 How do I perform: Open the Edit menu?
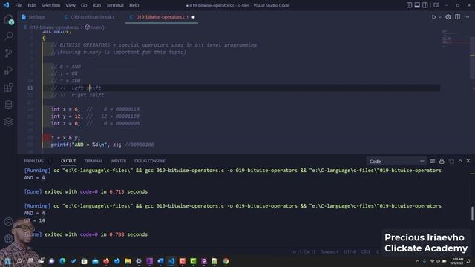coord(31,5)
